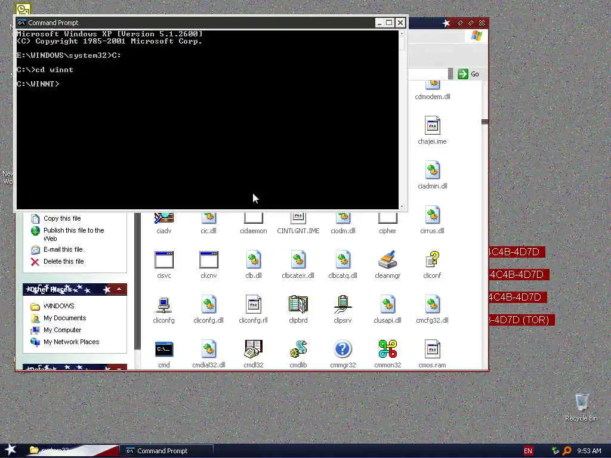Image resolution: width=611 pixels, height=458 pixels.
Task: Open My Network Places link
Action: [x=72, y=342]
